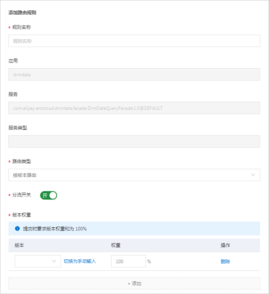Click the 服务类型 label text

[x=18, y=128]
